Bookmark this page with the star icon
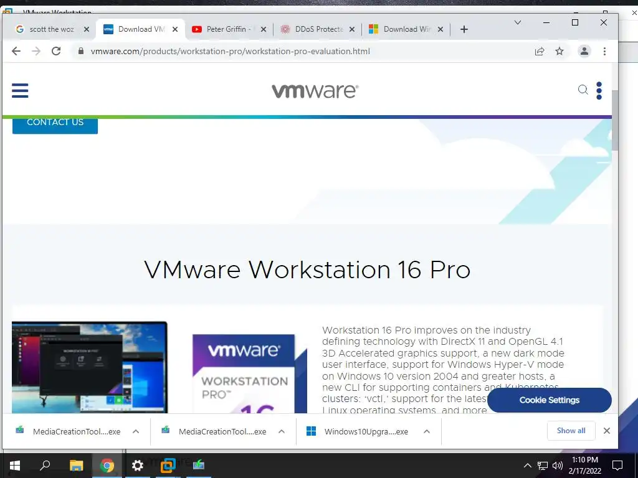The width and height of the screenshot is (638, 478). [x=559, y=51]
